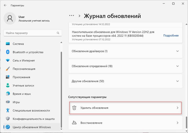
Task: Click the back arrow in title bar
Action: [5, 5]
